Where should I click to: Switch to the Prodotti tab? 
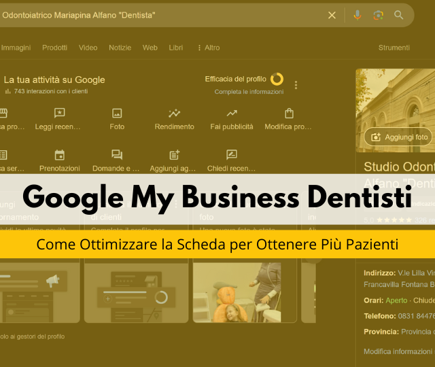tap(54, 48)
